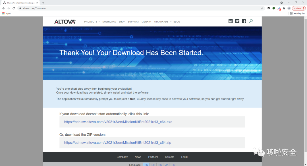Click the black square extension icon
307x166 pixels.
(269, 8)
